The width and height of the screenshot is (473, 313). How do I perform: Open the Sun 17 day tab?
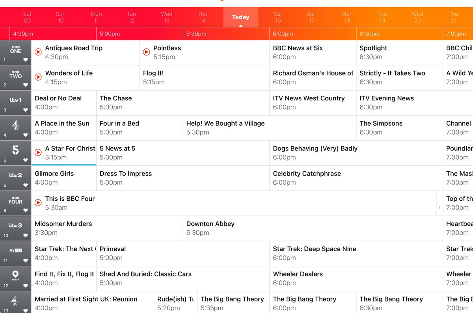312,17
